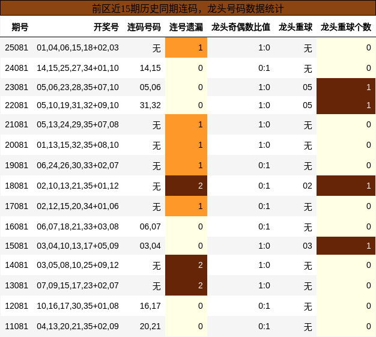Select period number 22081
This screenshot has width=376, height=337.
coord(17,105)
